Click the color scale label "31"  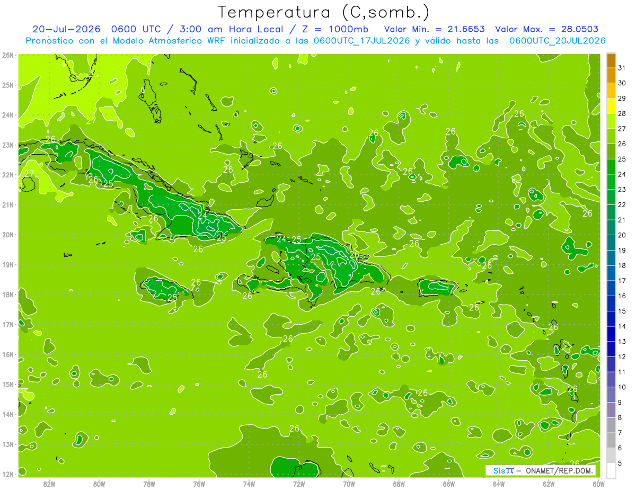(x=622, y=68)
